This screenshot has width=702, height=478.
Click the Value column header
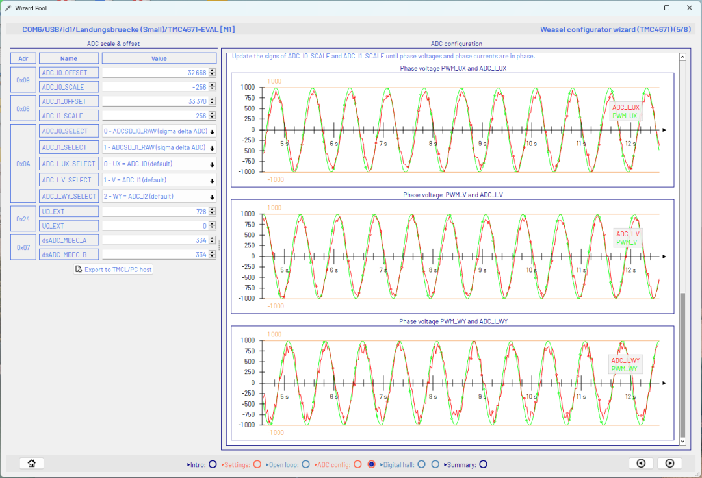click(159, 58)
